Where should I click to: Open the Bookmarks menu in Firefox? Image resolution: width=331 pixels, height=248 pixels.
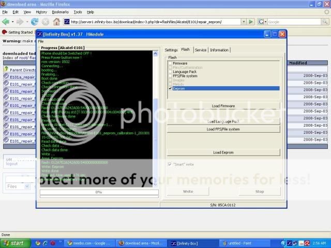(60, 11)
